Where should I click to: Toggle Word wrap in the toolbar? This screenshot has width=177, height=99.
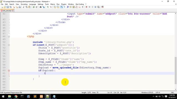pyautogui.click(x=61, y=7)
